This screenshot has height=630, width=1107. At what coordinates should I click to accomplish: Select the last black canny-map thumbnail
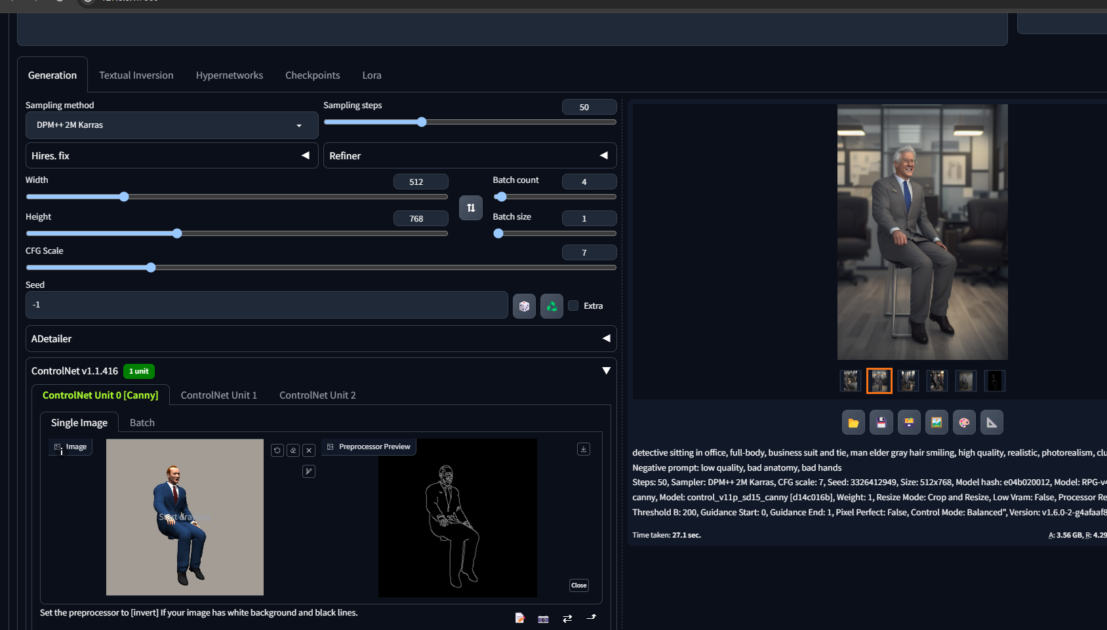[x=995, y=381]
